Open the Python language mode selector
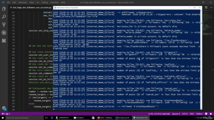Screen dimensions: 214x120 click(x=199, y=114)
